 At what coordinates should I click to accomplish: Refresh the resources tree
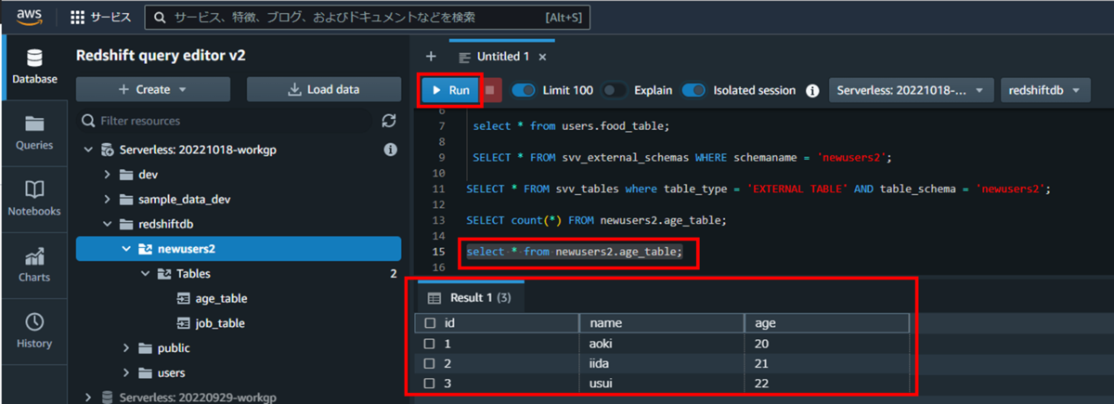point(389,121)
